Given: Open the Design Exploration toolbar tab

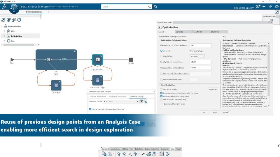Looking at the screenshot, I should (x=152, y=149).
